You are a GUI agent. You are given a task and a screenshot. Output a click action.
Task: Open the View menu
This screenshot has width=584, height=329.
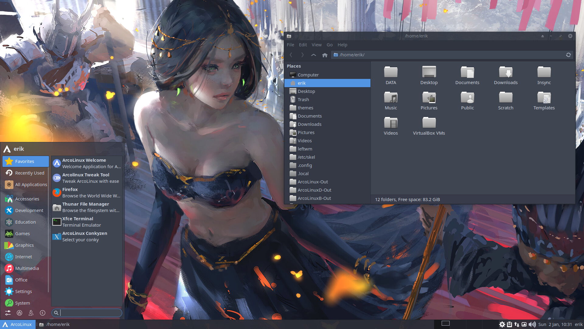click(317, 45)
